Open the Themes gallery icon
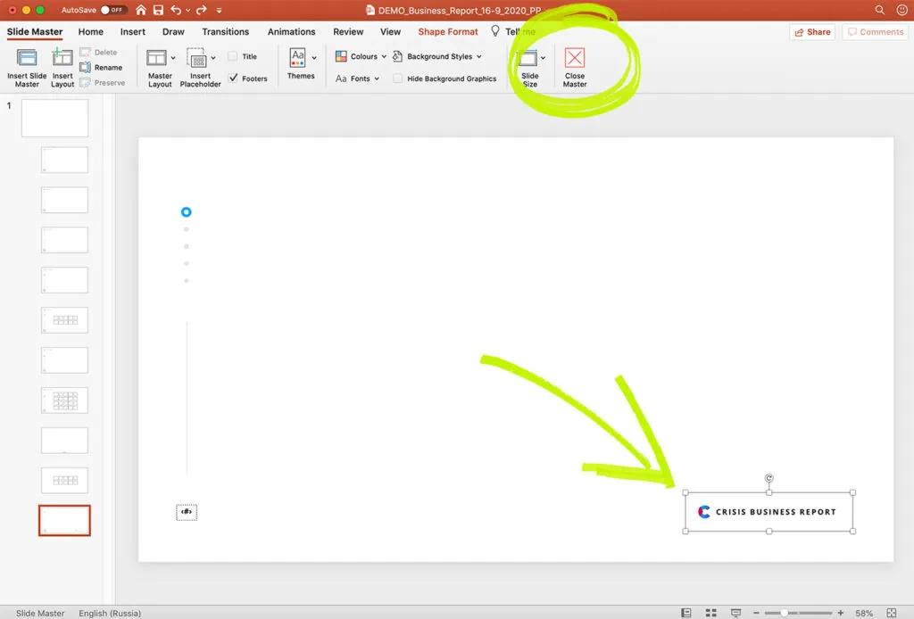The width and height of the screenshot is (914, 619). (x=297, y=58)
